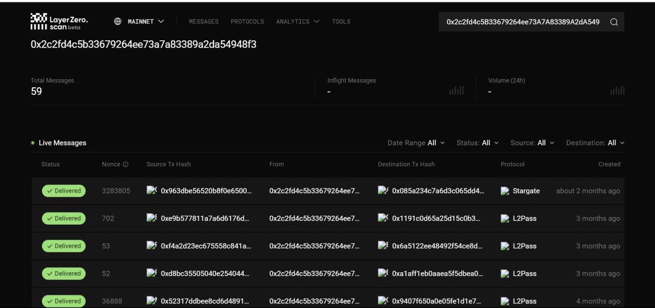The width and height of the screenshot is (655, 308).
Task: Click the Nonce info icon
Action: pos(126,164)
